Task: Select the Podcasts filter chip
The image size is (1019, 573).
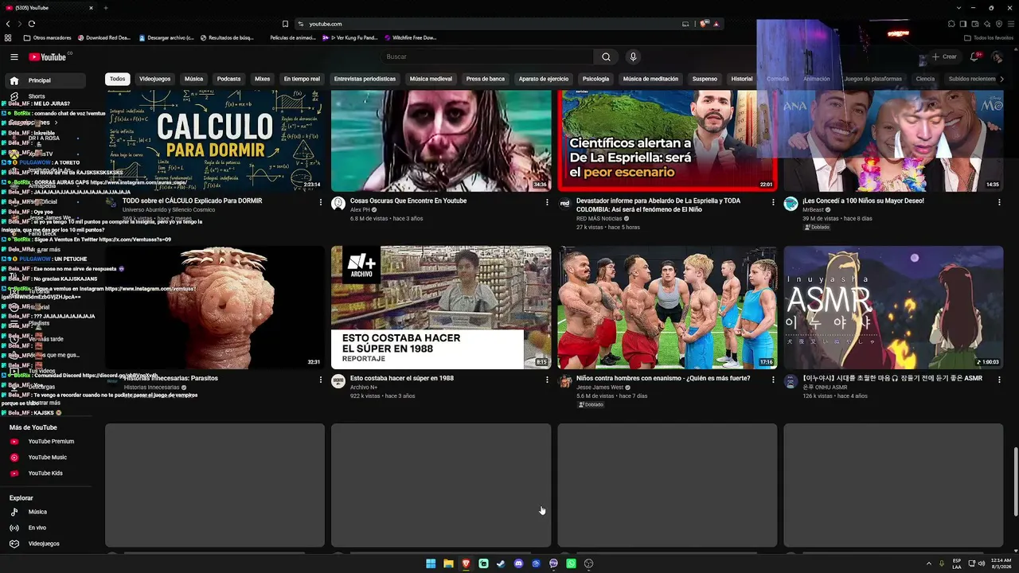Action: tap(228, 79)
